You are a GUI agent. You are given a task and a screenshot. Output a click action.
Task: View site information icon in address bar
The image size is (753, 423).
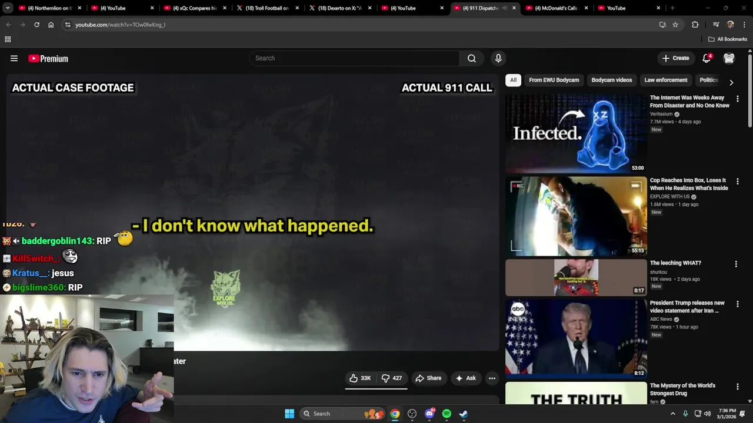coord(68,25)
